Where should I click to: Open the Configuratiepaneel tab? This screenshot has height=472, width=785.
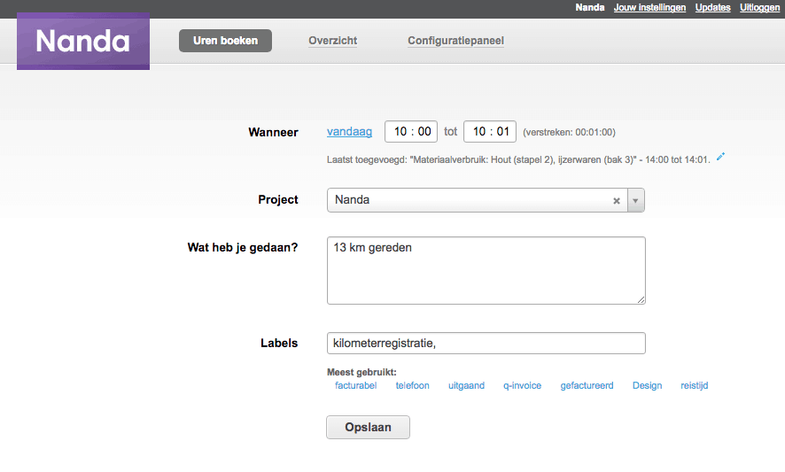click(x=455, y=41)
